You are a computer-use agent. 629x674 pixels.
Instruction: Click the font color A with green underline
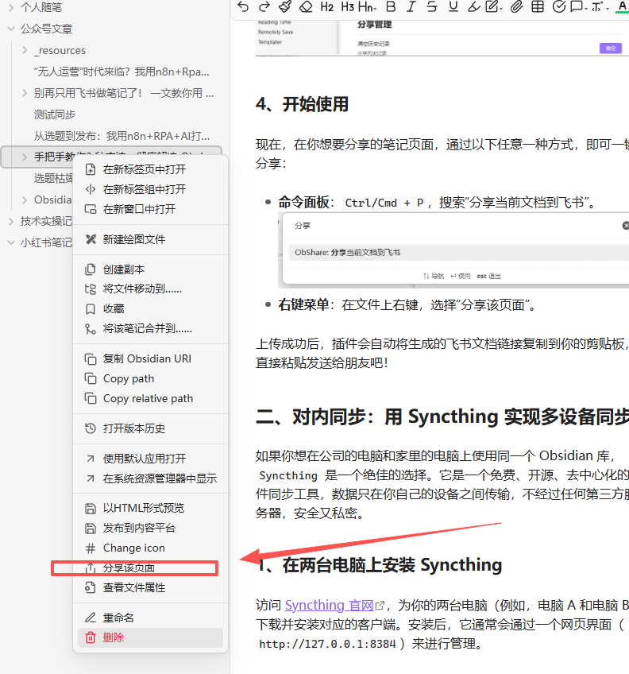[x=622, y=7]
